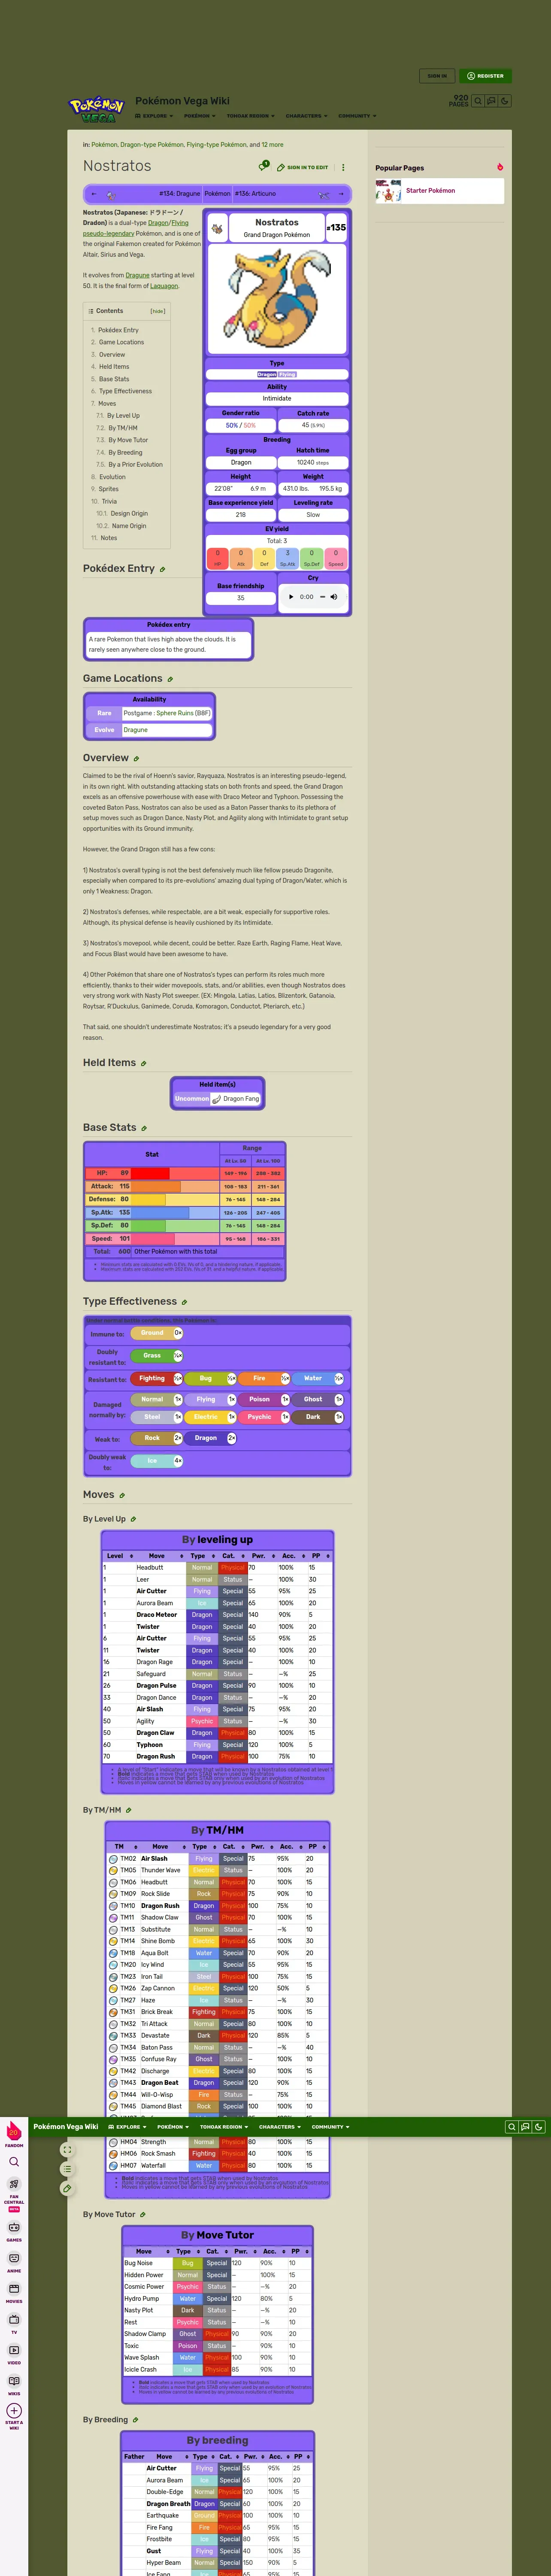The image size is (551, 2576).
Task: Open 'Other Pokémon with this total' link
Action: [x=176, y=1251]
